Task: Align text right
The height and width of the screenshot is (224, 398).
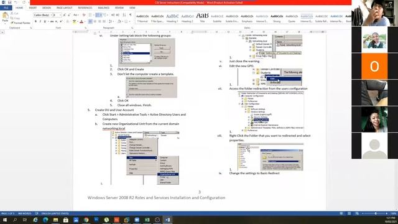Action: (99, 22)
